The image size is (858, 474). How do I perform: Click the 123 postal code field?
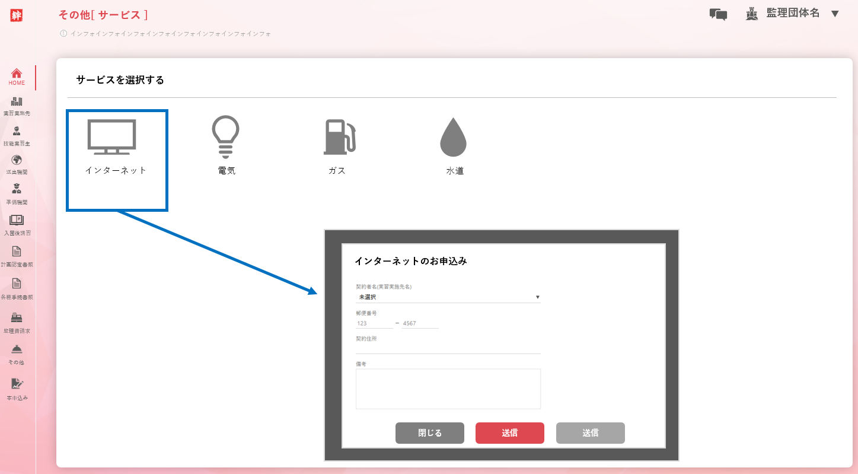(x=374, y=324)
